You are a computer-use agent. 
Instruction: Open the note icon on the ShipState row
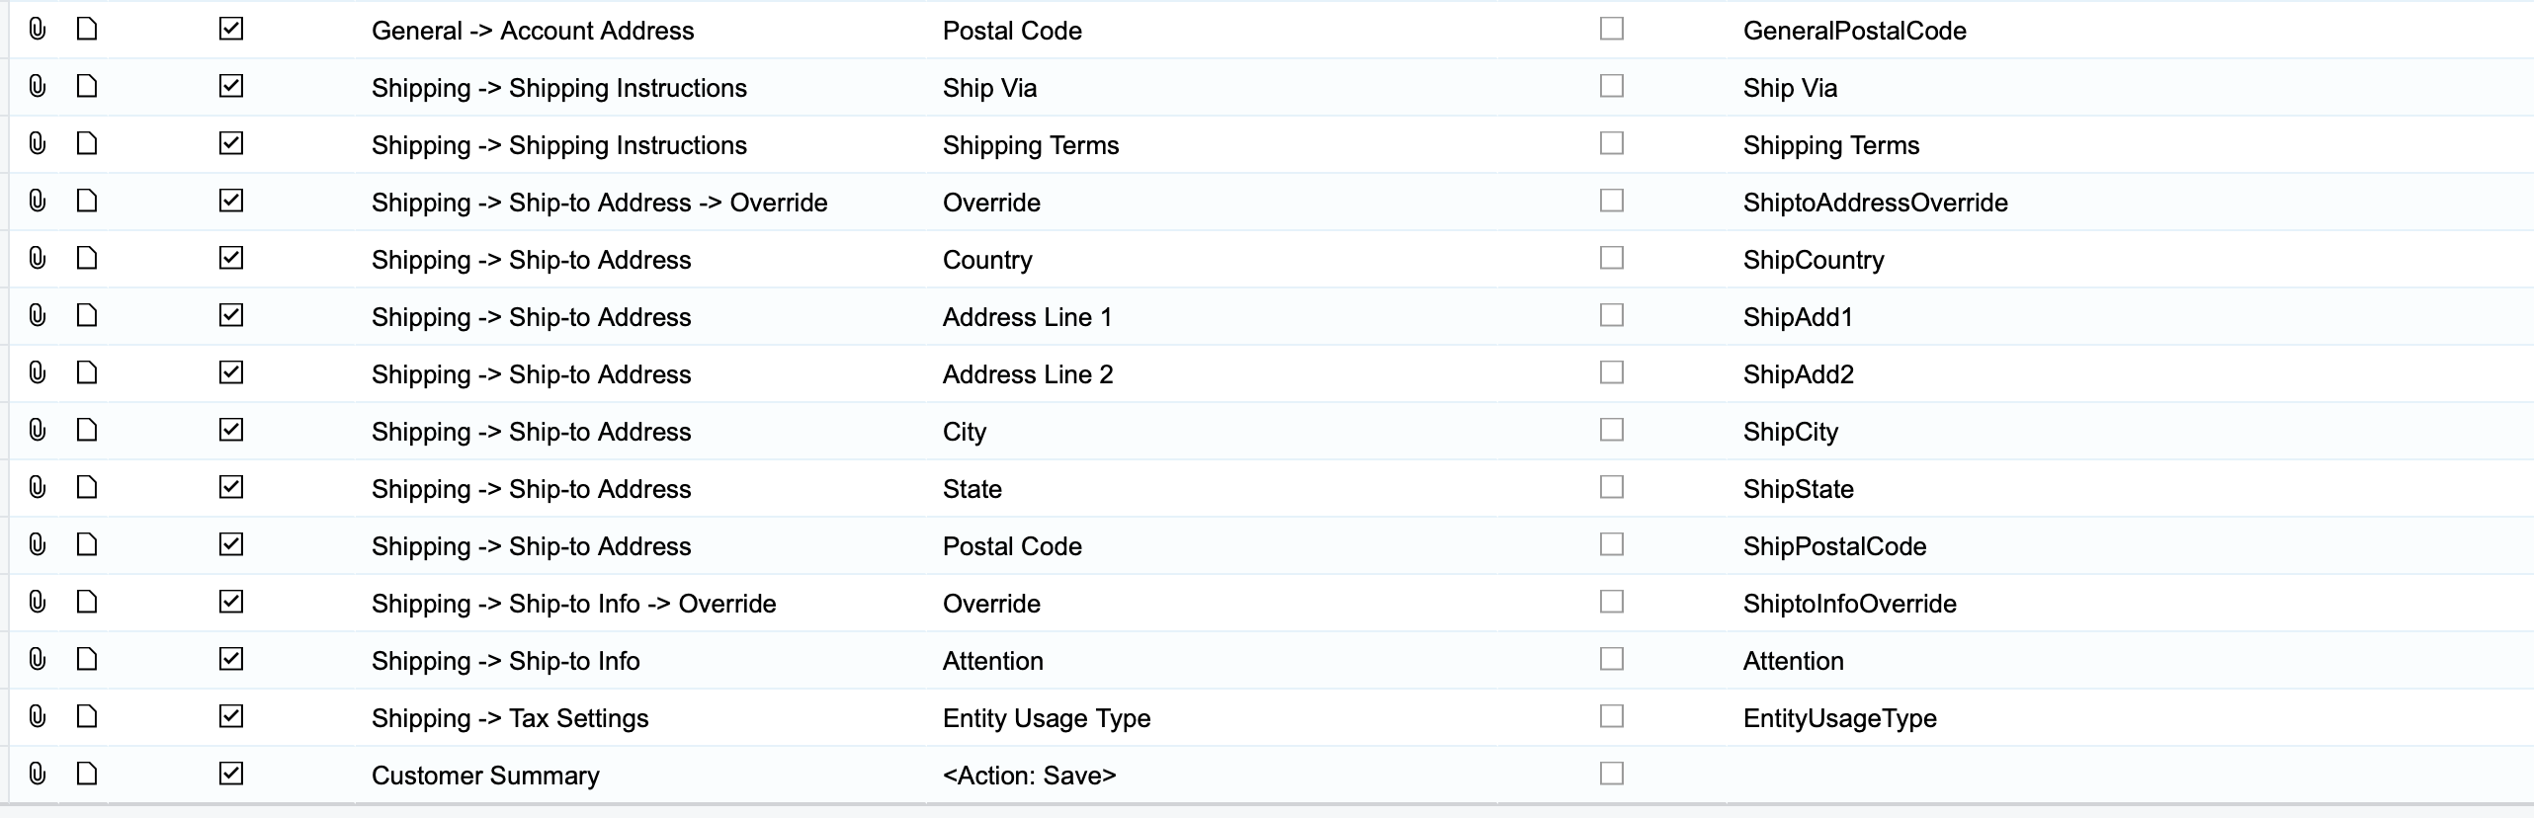(87, 488)
